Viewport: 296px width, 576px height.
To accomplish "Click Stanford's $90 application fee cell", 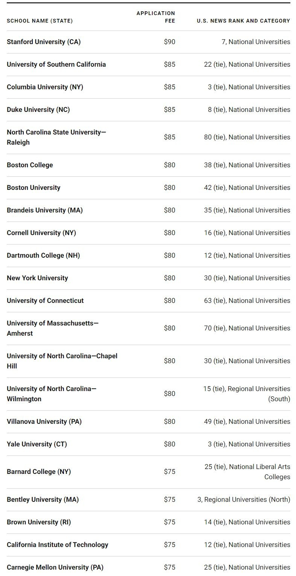I will (169, 42).
